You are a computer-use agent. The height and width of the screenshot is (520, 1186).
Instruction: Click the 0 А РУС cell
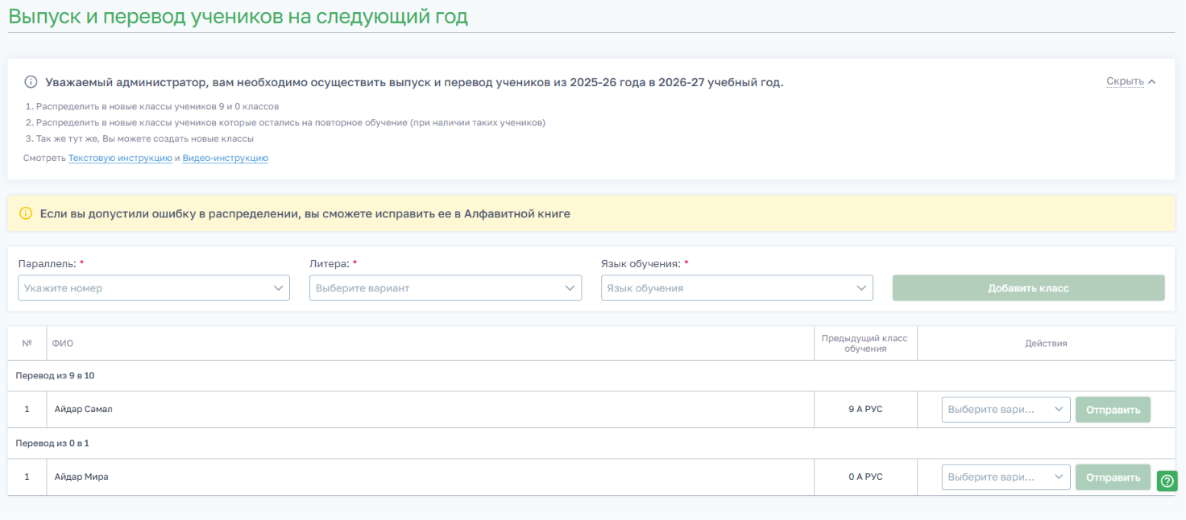pos(865,477)
